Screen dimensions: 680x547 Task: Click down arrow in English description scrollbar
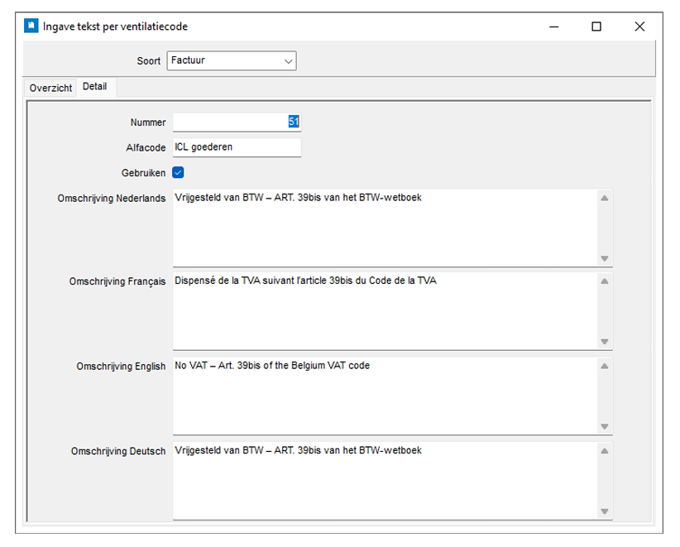click(605, 426)
